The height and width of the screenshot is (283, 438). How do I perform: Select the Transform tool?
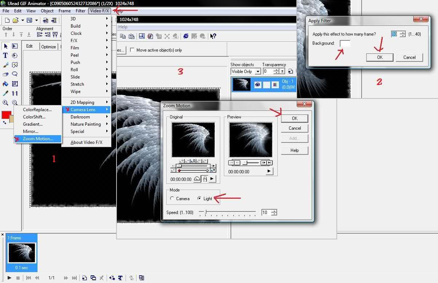[x=15, y=84]
